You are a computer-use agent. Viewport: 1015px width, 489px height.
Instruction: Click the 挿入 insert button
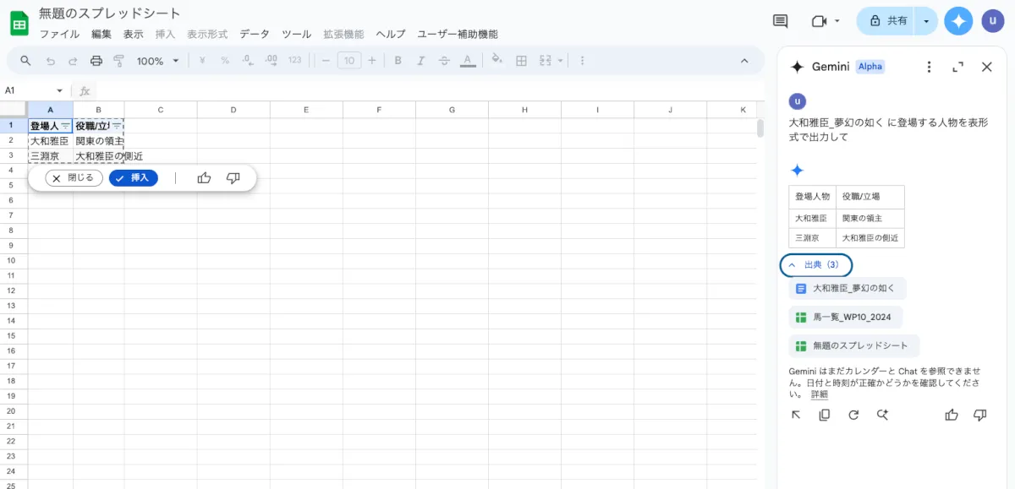coord(133,178)
